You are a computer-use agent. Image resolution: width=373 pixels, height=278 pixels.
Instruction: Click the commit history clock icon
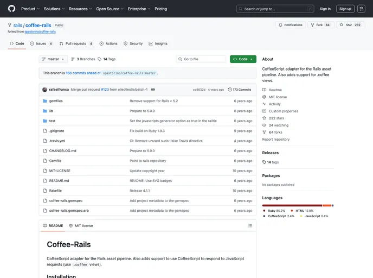(230, 90)
